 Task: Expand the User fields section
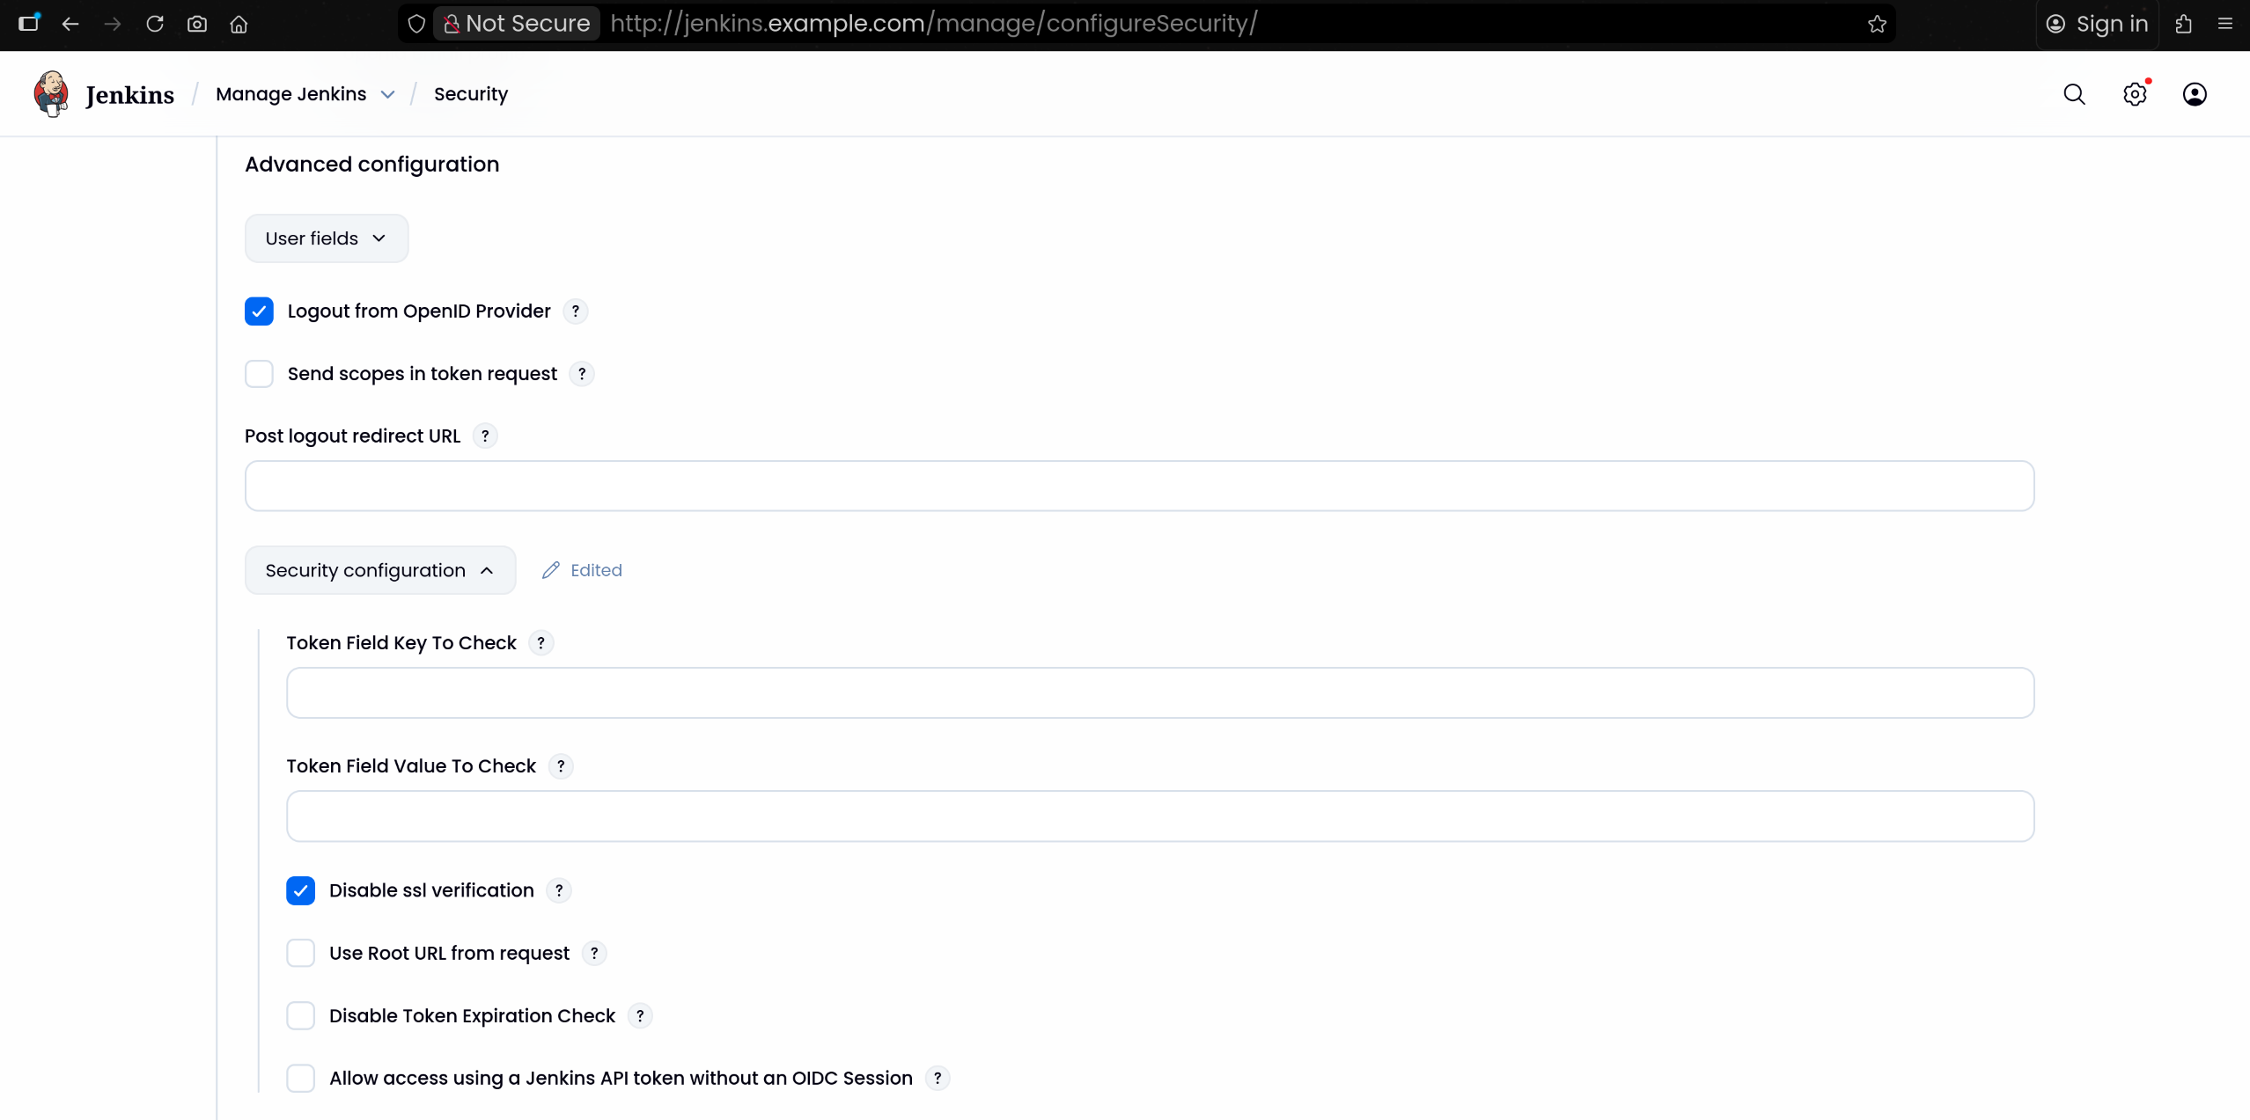tap(326, 238)
